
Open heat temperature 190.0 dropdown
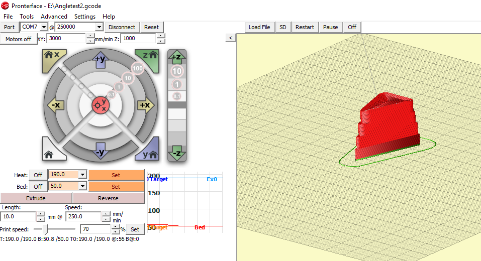point(82,175)
